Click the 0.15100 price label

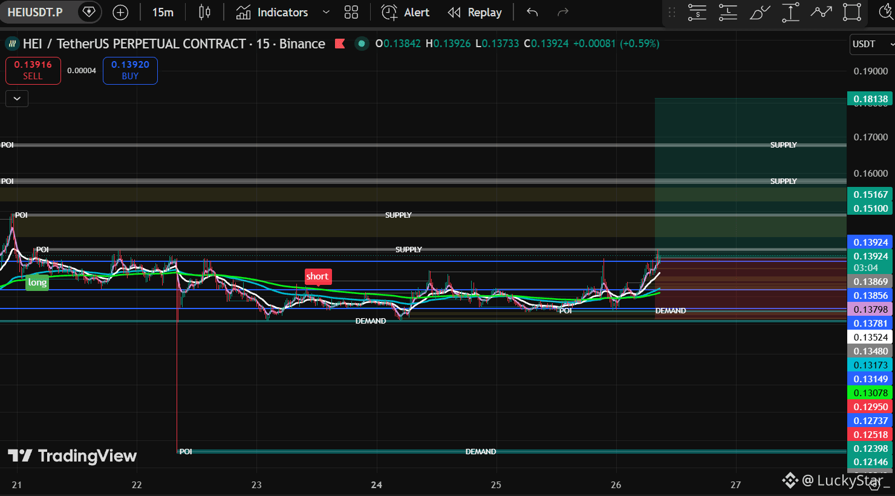click(870, 208)
